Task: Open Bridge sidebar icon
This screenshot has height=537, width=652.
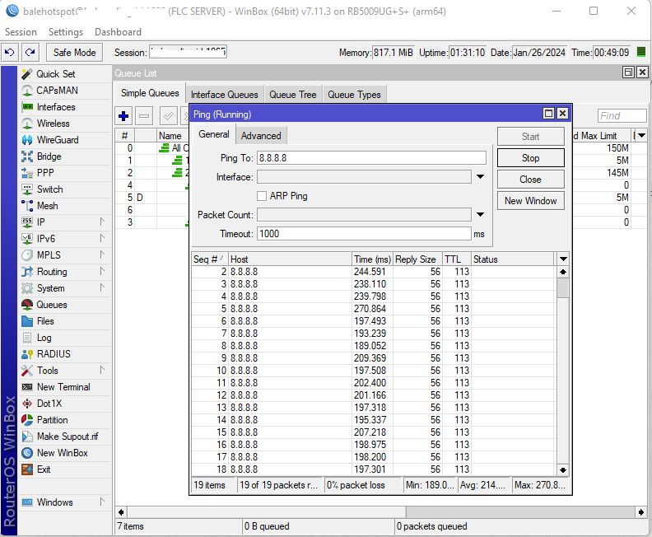Action: click(x=27, y=156)
